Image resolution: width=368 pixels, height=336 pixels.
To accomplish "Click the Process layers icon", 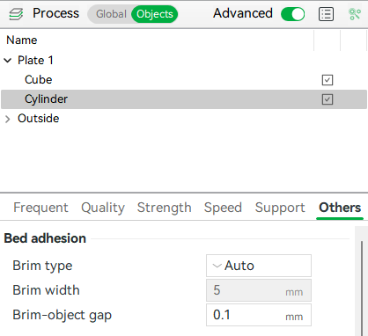I will tap(16, 14).
